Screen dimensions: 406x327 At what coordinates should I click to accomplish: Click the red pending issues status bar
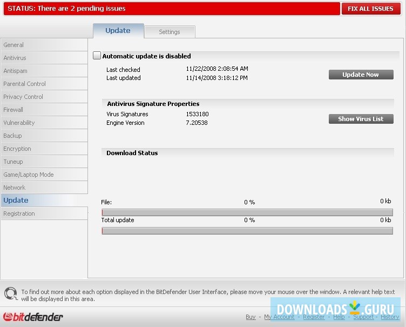tap(172, 9)
